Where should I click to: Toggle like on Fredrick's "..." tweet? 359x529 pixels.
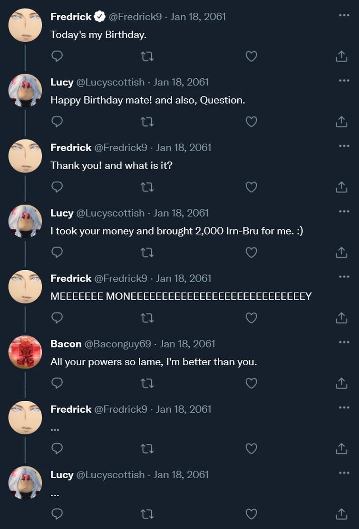(x=251, y=449)
